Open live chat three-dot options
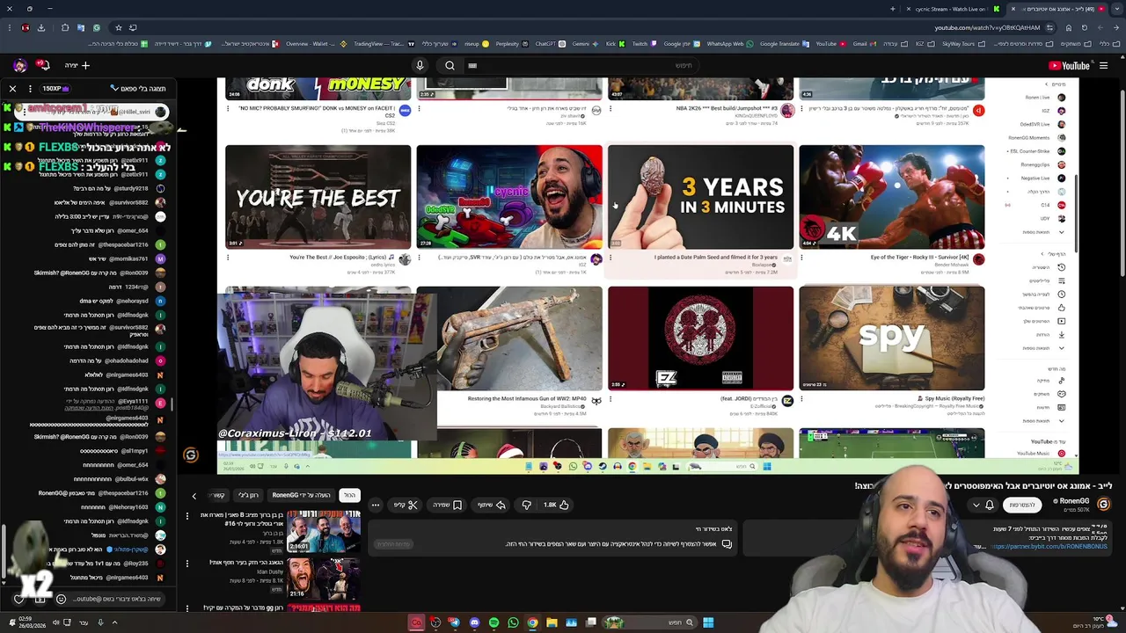The height and width of the screenshot is (633, 1126). (29, 89)
